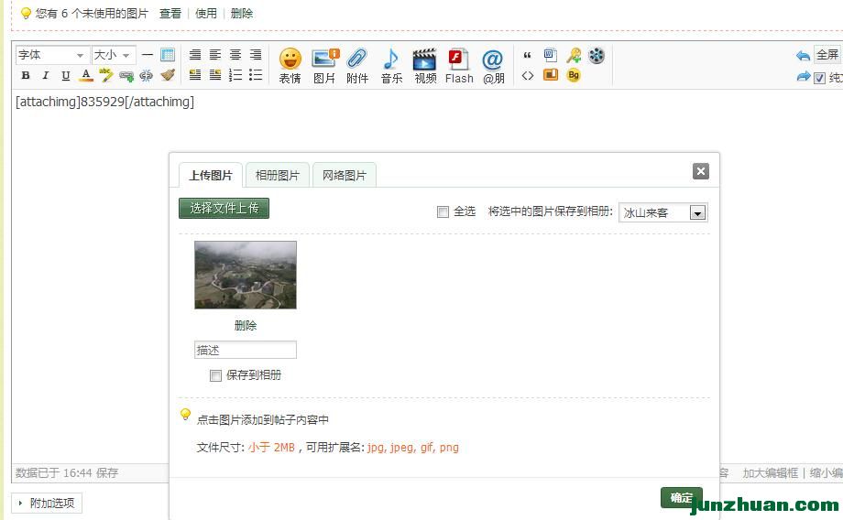Toggle bold text formatting
The width and height of the screenshot is (843, 520).
pyautogui.click(x=26, y=75)
